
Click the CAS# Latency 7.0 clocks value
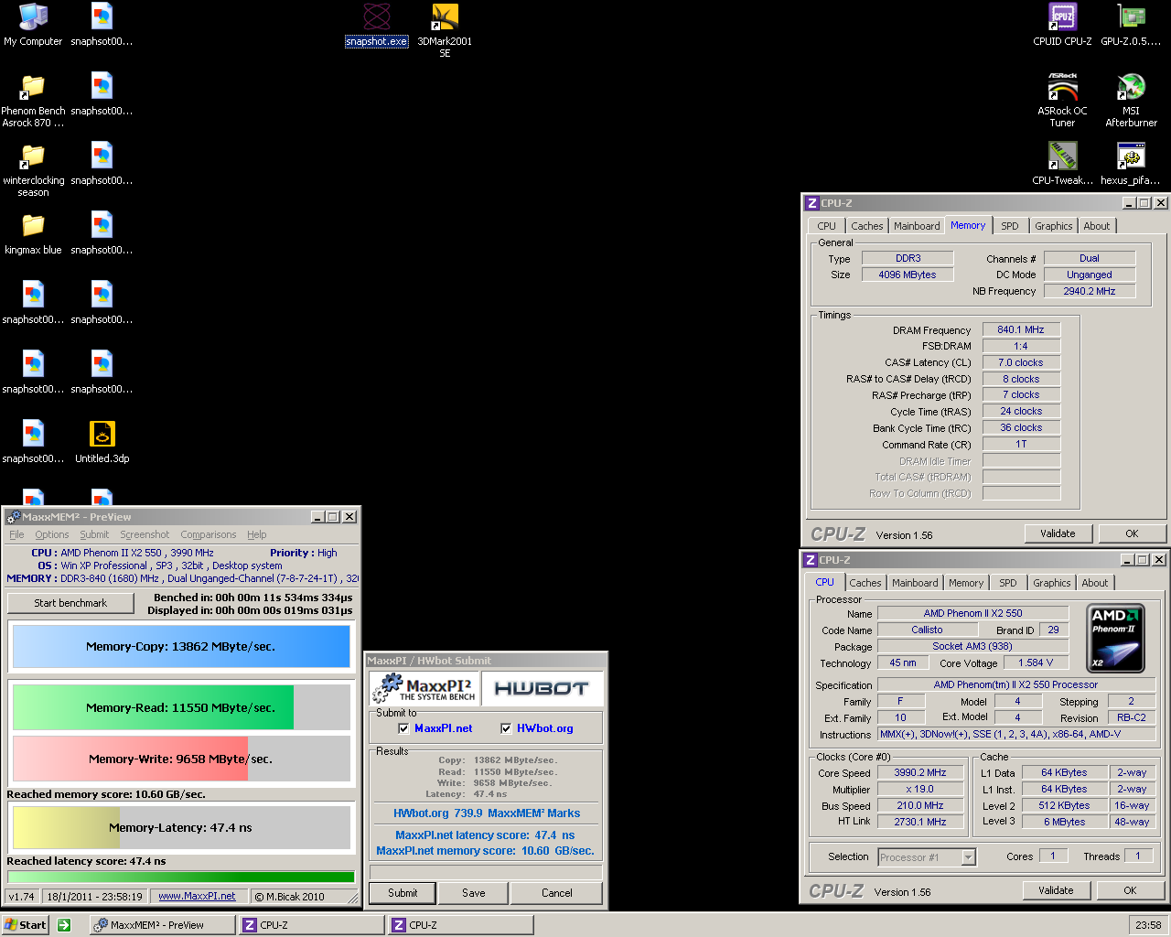click(x=1021, y=362)
